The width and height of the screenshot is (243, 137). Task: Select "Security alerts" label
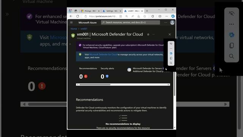pos(107,68)
